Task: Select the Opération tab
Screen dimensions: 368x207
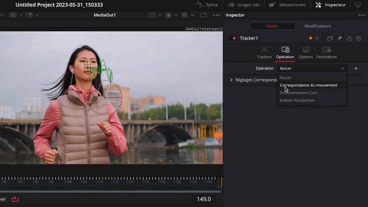Action: click(x=285, y=53)
